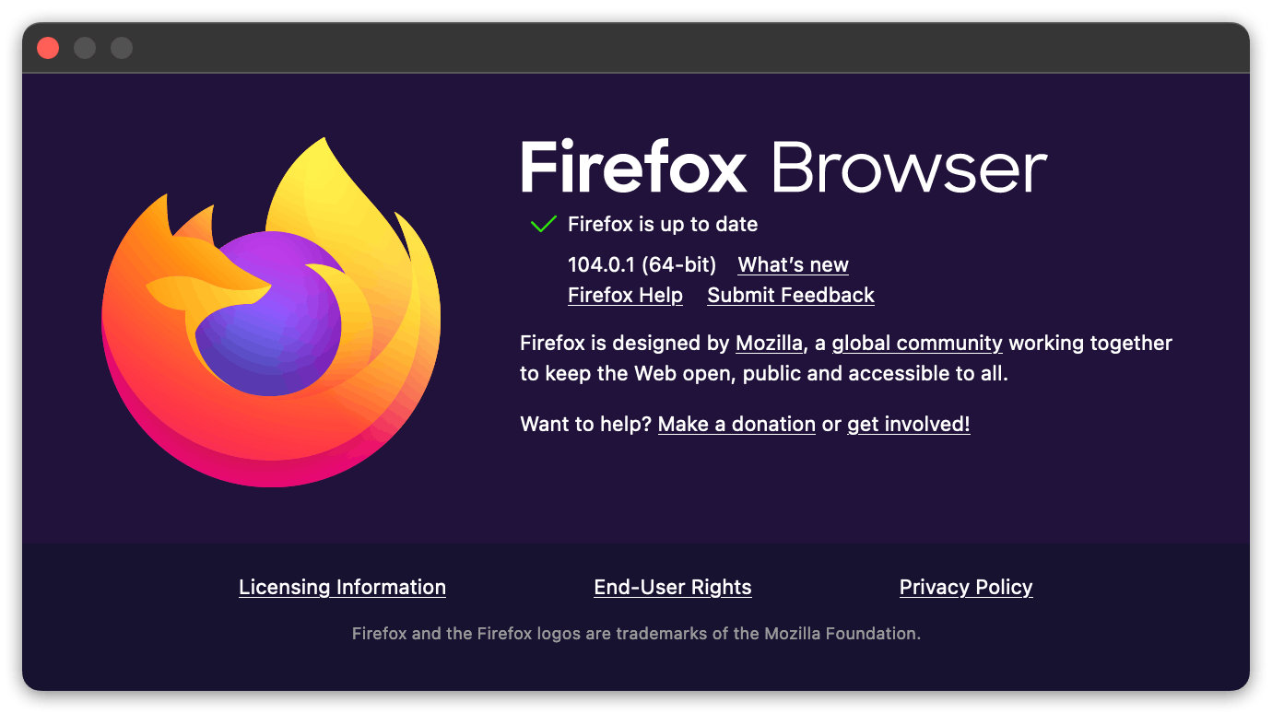
Task: Select the get involved! link
Action: tap(907, 424)
